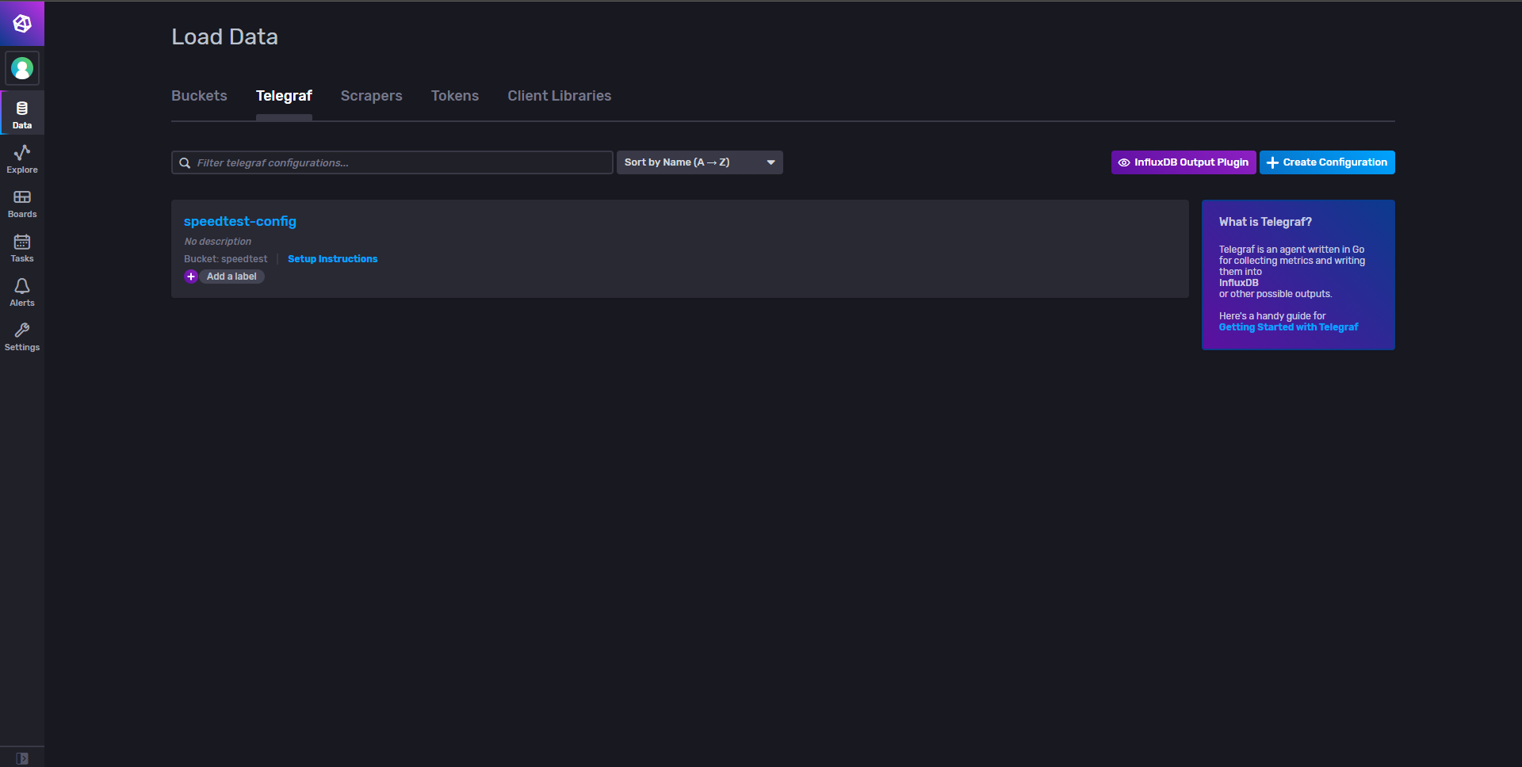This screenshot has width=1522, height=767.
Task: Focus the Filter telegraf configurations field
Action: pos(392,162)
